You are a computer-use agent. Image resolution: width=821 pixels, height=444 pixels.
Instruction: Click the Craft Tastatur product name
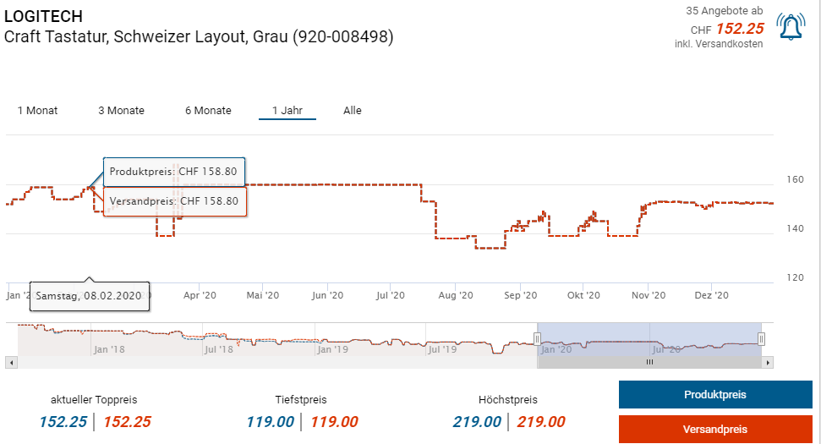coord(199,37)
